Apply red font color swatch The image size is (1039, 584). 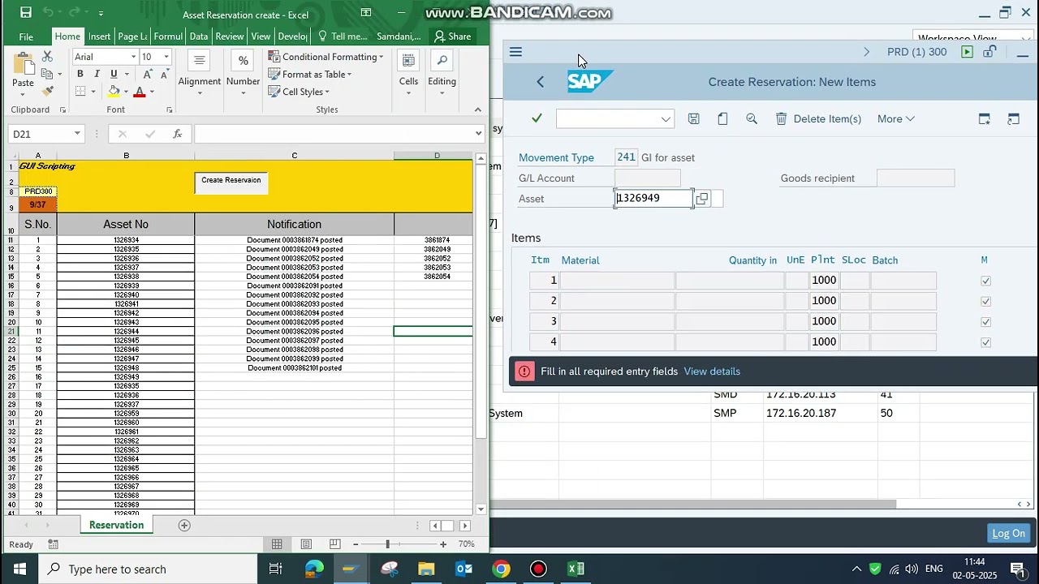click(x=140, y=92)
